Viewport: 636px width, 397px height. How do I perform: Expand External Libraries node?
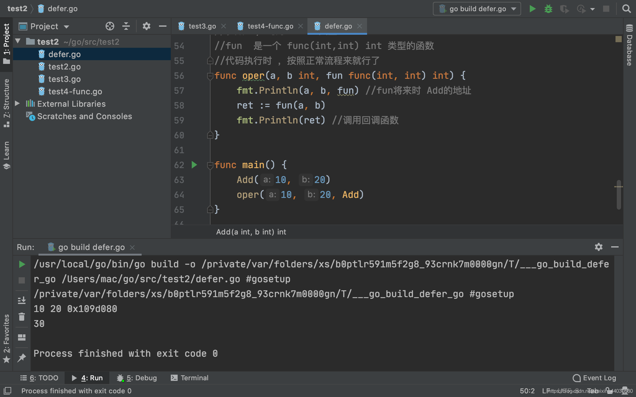(x=18, y=103)
